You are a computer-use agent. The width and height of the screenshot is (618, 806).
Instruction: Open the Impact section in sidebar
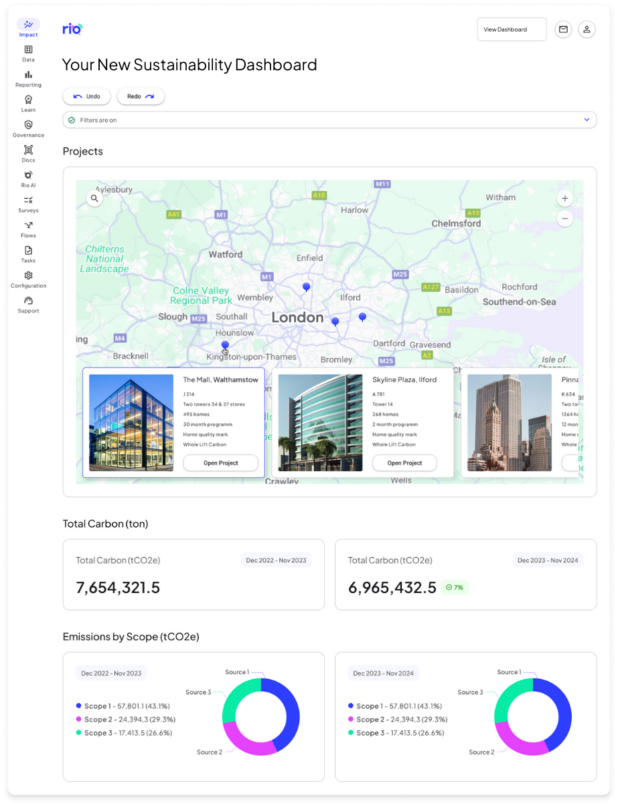[x=28, y=28]
